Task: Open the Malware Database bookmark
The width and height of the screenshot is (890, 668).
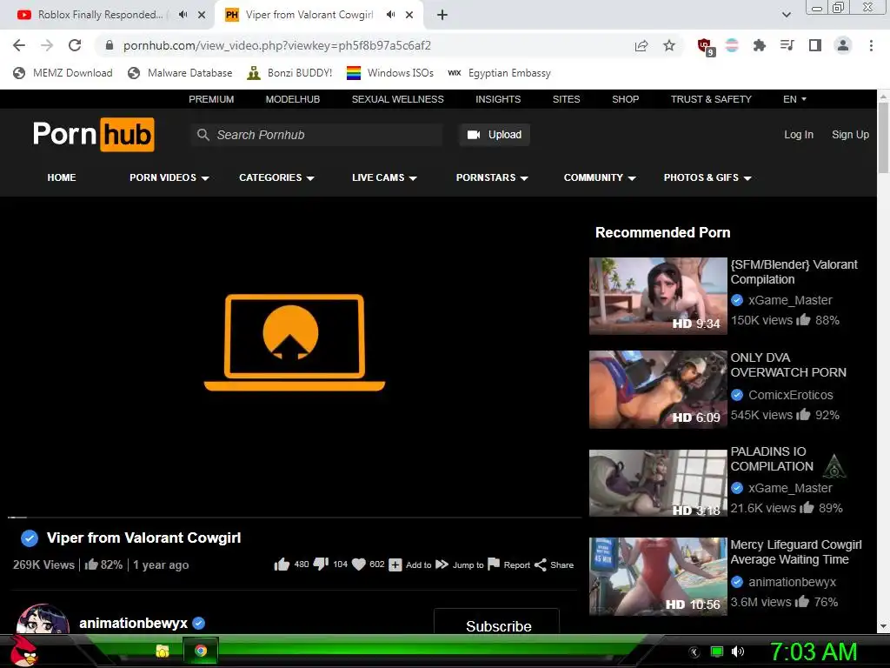Action: [x=181, y=73]
